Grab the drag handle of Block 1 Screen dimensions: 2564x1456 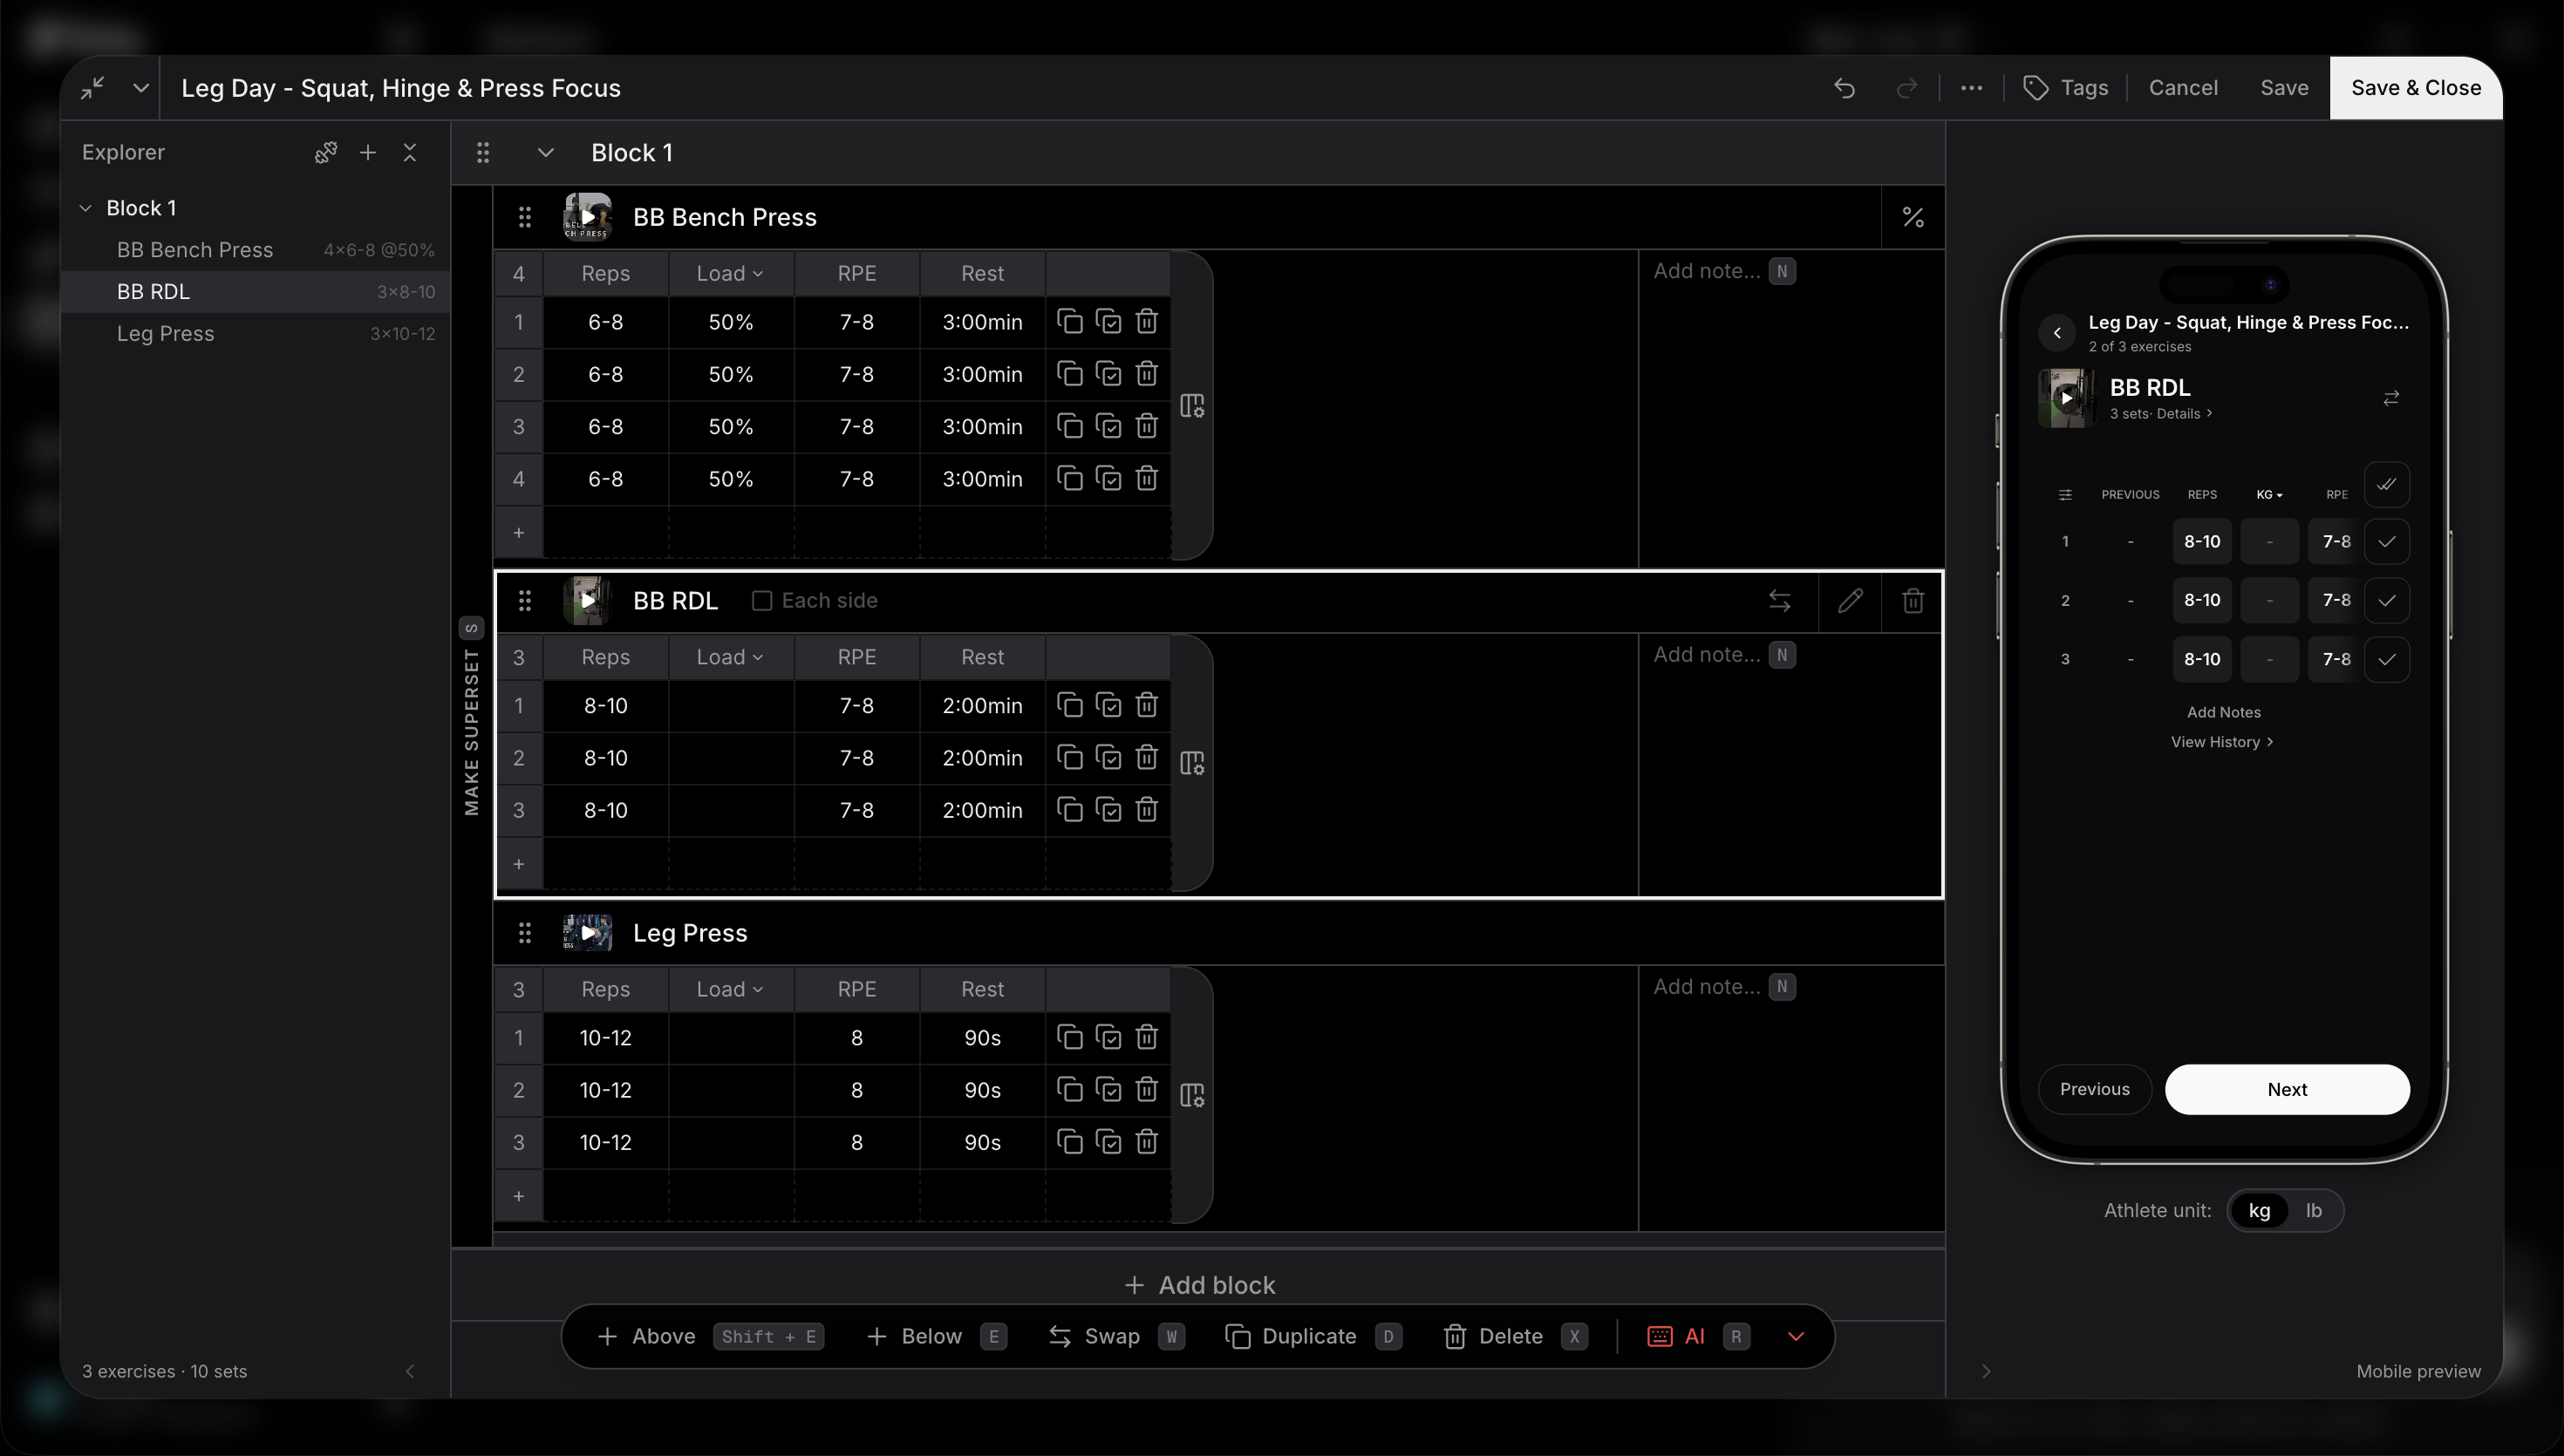[483, 153]
